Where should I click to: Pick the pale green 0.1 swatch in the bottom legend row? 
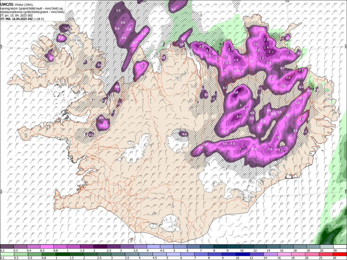(x=7, y=254)
